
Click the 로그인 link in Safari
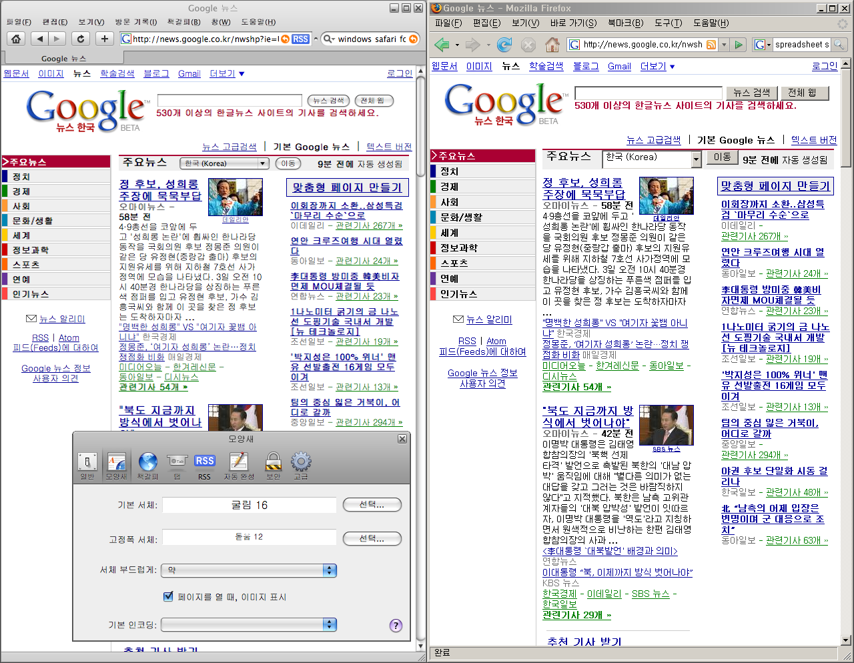(x=400, y=73)
